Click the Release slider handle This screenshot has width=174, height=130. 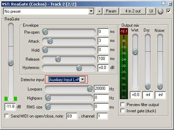click(58, 59)
